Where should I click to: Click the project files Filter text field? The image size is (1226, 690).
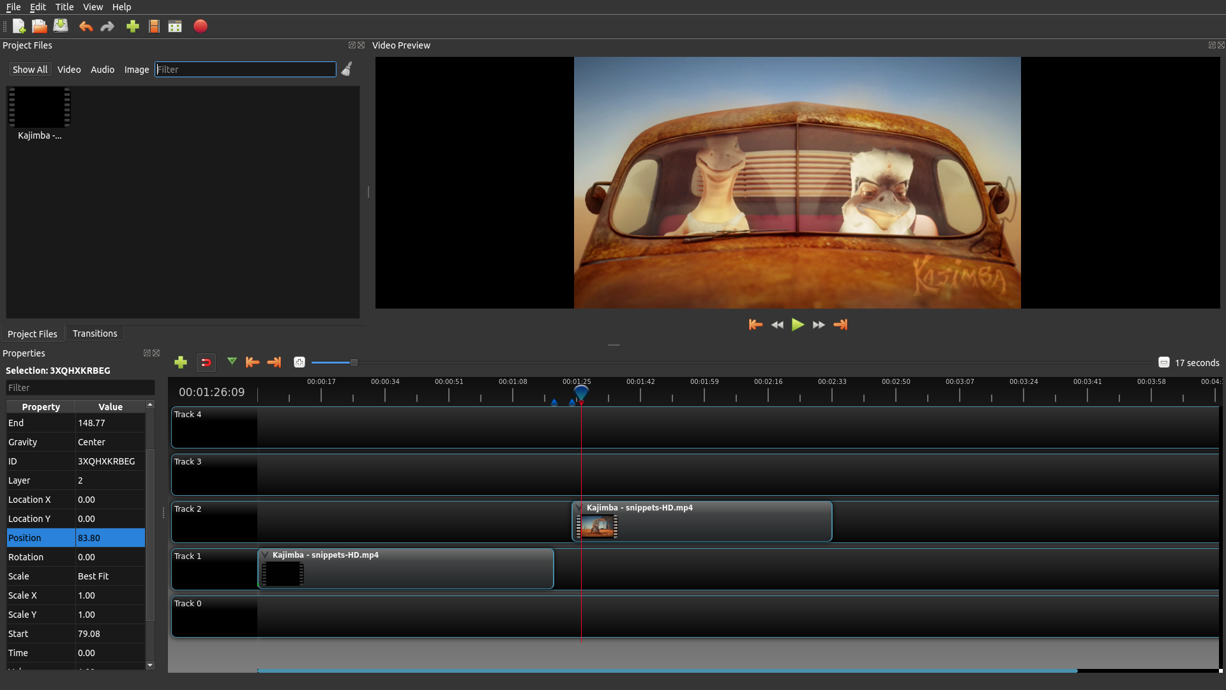245,69
